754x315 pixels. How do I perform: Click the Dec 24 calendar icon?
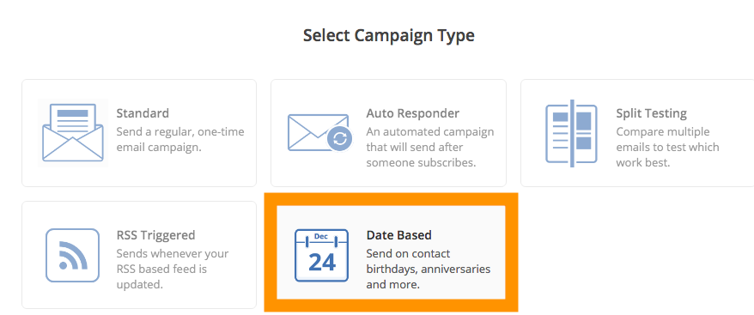point(321,255)
